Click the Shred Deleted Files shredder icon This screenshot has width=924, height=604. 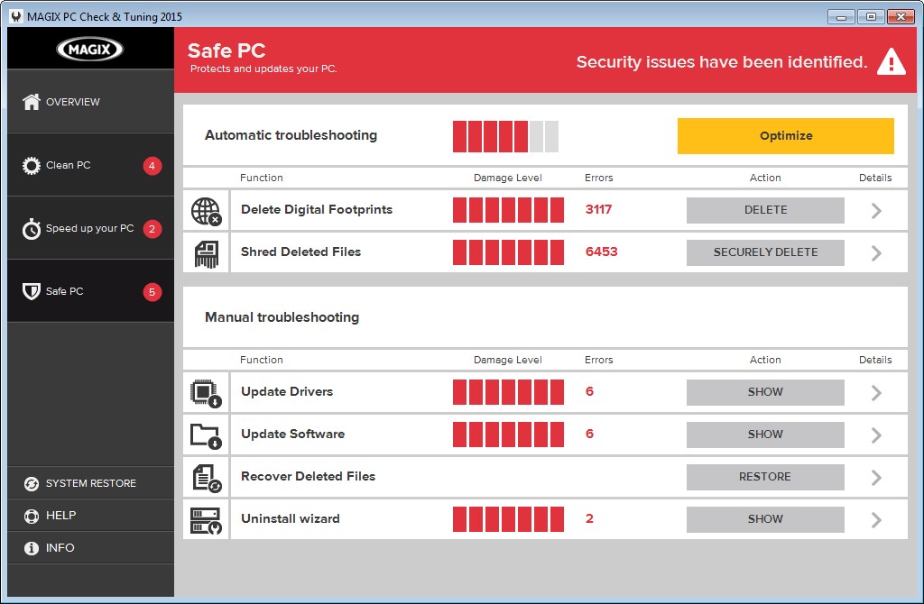pyautogui.click(x=206, y=253)
